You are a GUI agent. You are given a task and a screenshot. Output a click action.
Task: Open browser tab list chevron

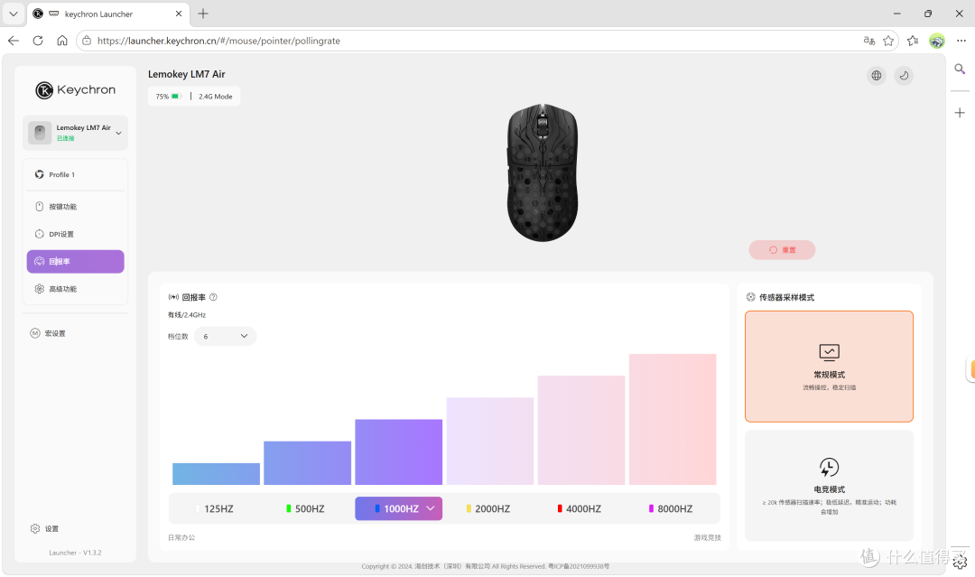tap(13, 13)
